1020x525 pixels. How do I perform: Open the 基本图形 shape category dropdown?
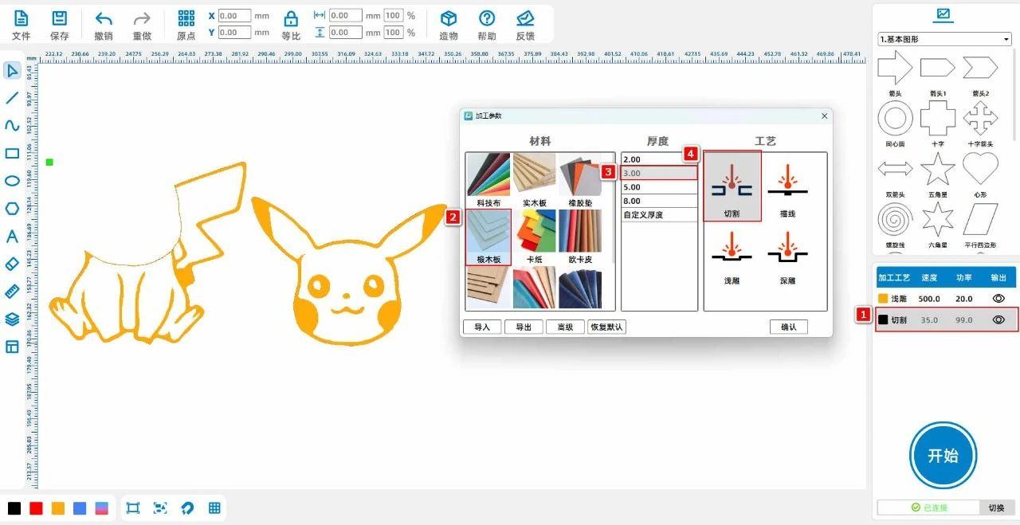[x=944, y=39]
